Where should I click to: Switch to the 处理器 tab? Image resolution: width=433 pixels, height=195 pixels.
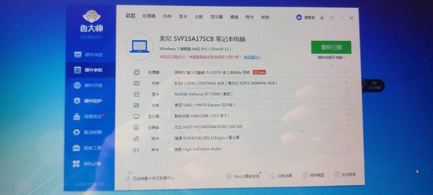pos(149,16)
